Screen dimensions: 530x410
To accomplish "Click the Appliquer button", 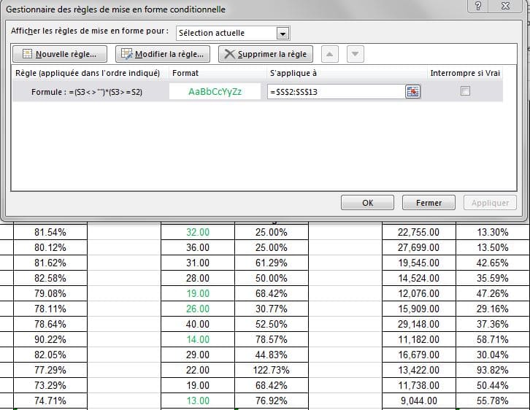I will tap(490, 203).
